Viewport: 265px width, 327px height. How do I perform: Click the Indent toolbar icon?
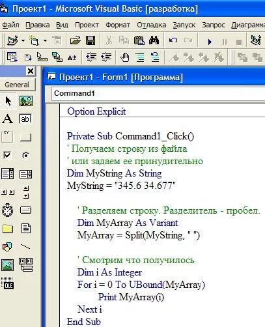pos(91,57)
